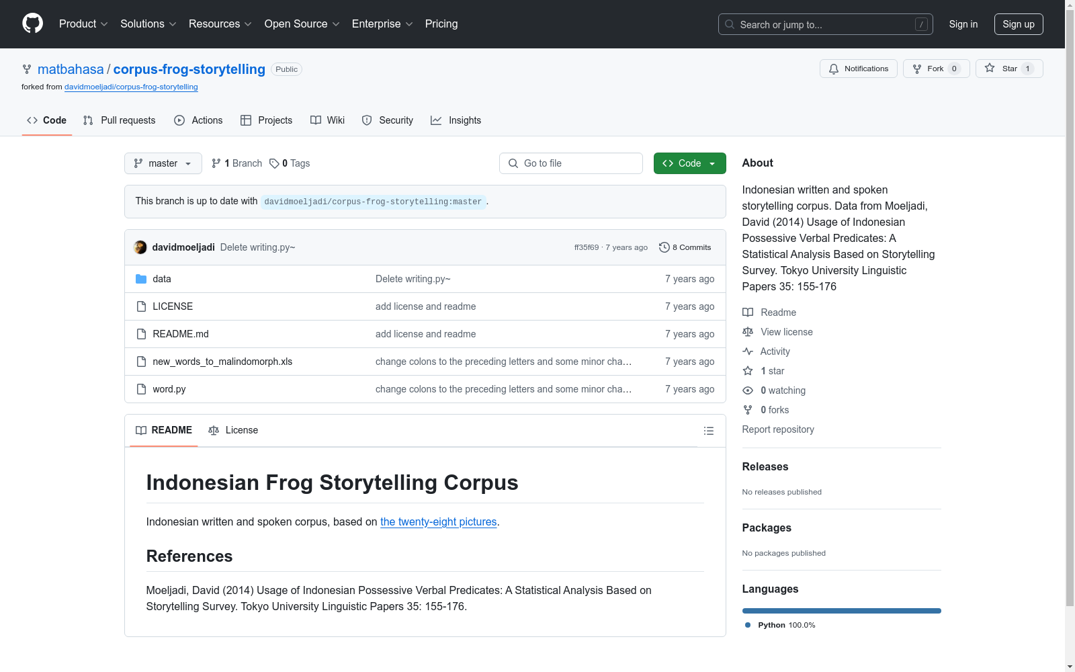The width and height of the screenshot is (1075, 672).
Task: Select the README tab in file viewer
Action: (x=164, y=430)
